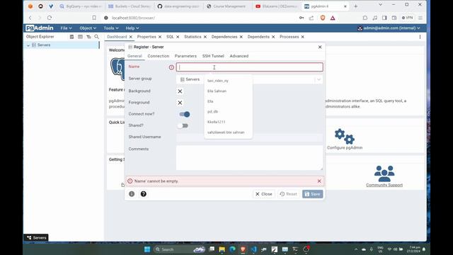Close the Dependents tab with its X

(273, 37)
